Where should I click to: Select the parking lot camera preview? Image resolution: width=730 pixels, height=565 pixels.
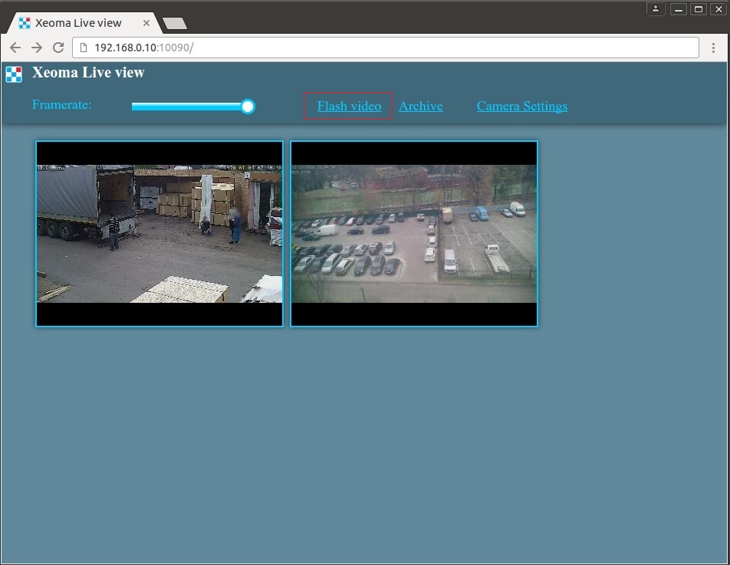[414, 234]
